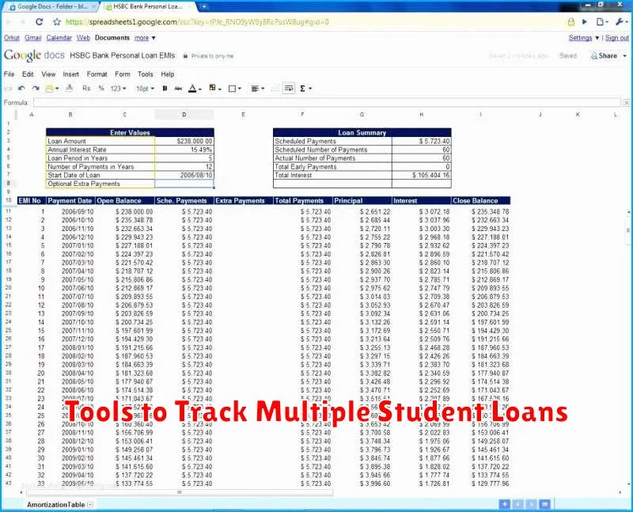Open the Sigma functions dropdown arrow
Image resolution: width=633 pixels, height=512 pixels.
pos(310,89)
